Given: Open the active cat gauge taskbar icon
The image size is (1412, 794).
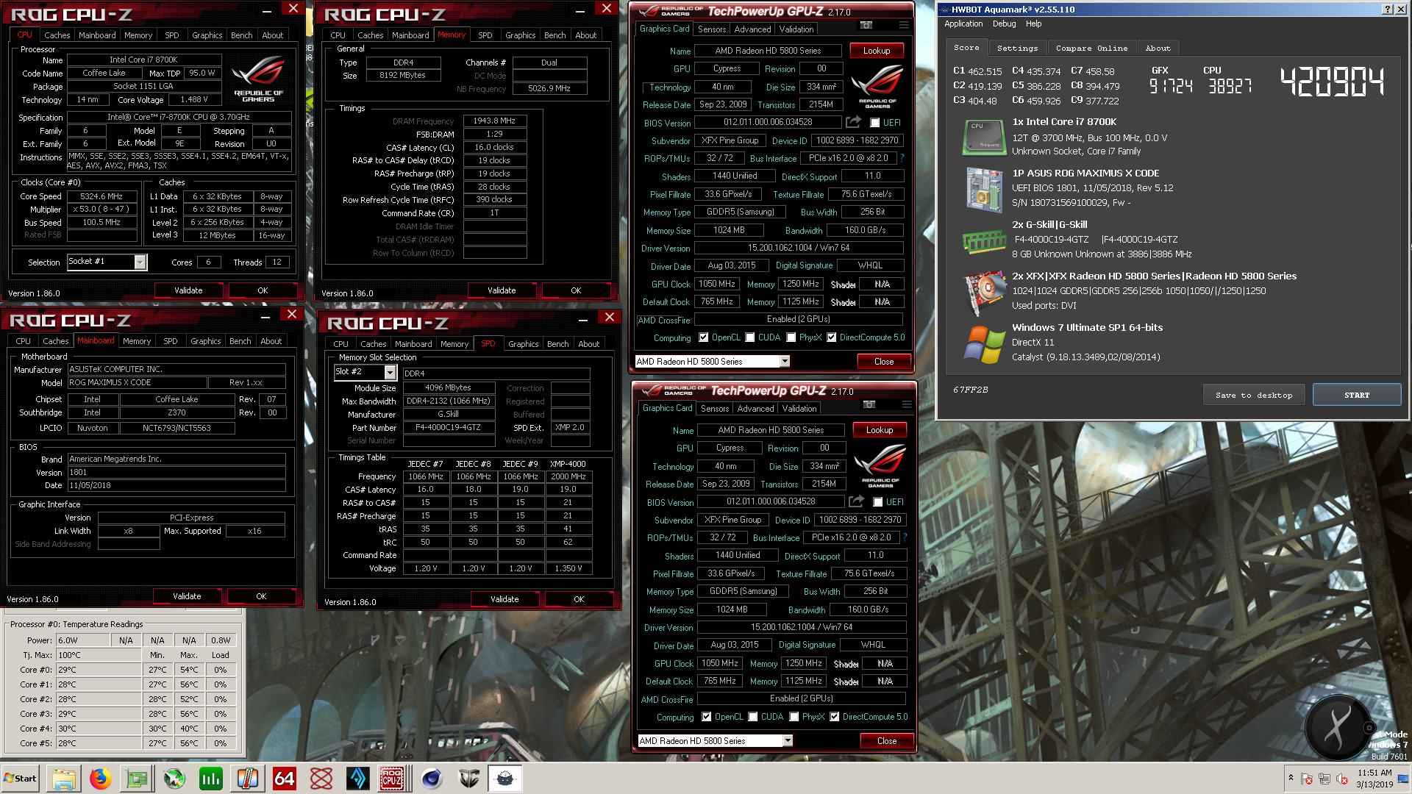Looking at the screenshot, I should pyautogui.click(x=505, y=779).
